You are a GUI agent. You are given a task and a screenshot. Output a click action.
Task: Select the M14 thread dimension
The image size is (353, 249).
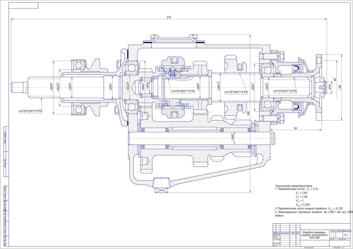click(x=329, y=88)
